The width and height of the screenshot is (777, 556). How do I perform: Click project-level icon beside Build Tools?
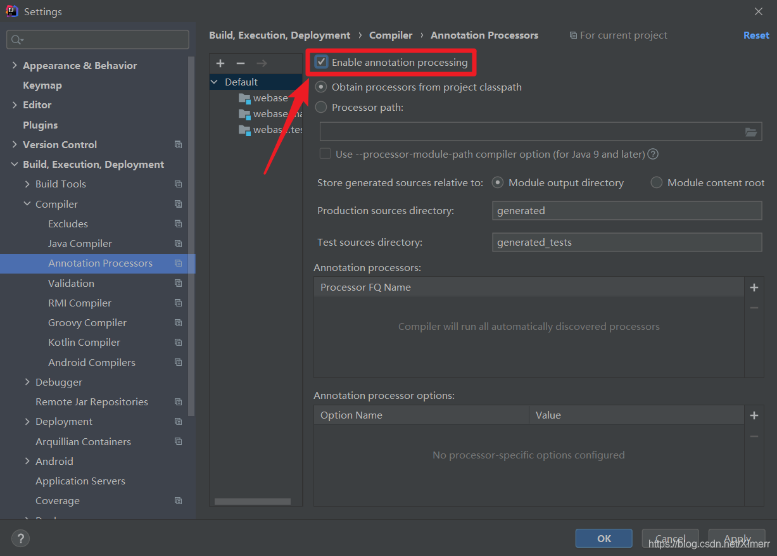pyautogui.click(x=178, y=184)
